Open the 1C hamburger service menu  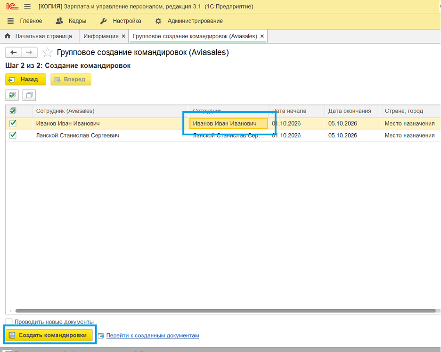point(27,6)
